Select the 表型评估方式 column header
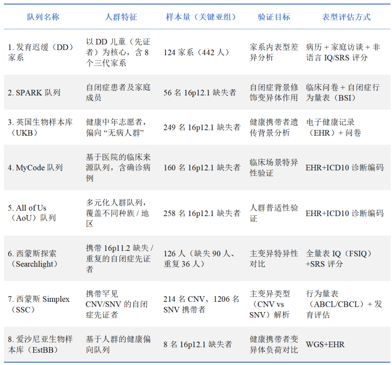This screenshot has width=392, height=365. tap(346, 17)
